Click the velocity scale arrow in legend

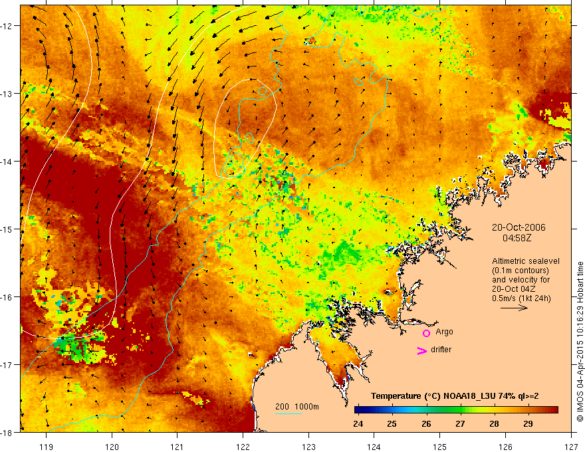pyautogui.click(x=514, y=308)
